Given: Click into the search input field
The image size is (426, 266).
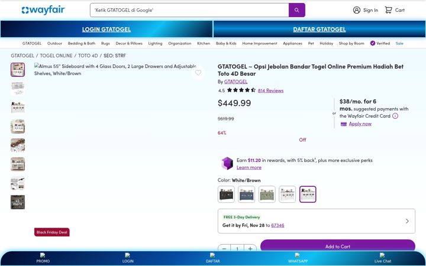Looking at the screenshot, I should 189,10.
